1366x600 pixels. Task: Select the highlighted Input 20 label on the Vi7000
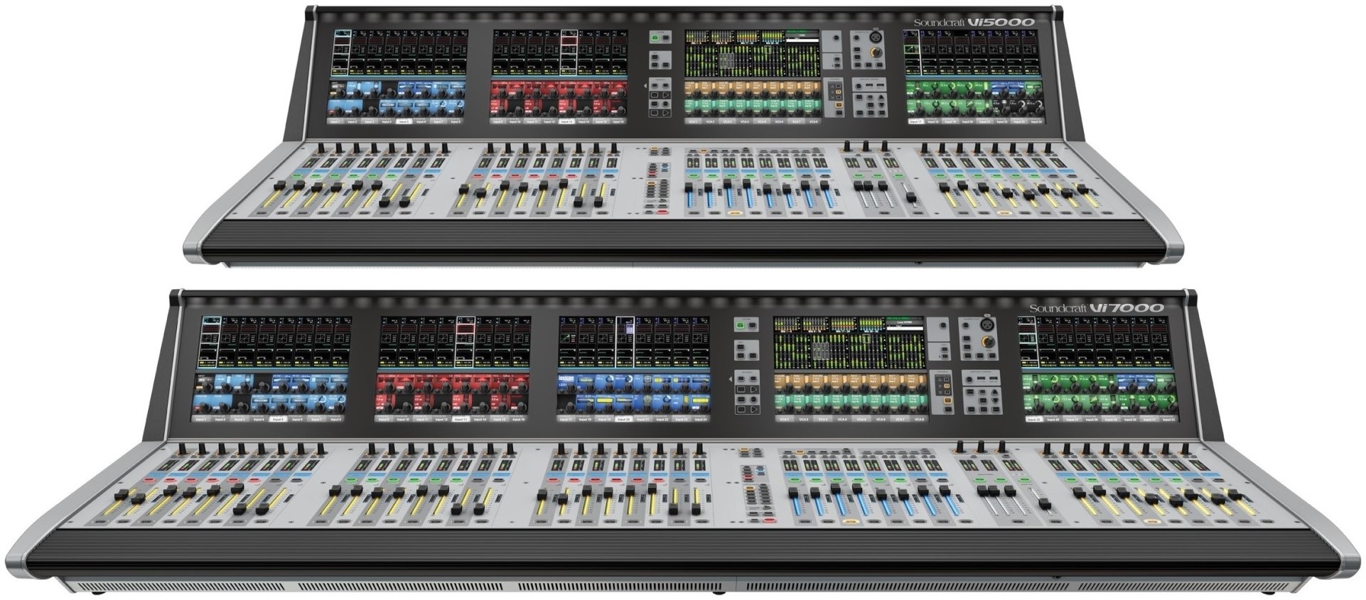[x=623, y=419]
